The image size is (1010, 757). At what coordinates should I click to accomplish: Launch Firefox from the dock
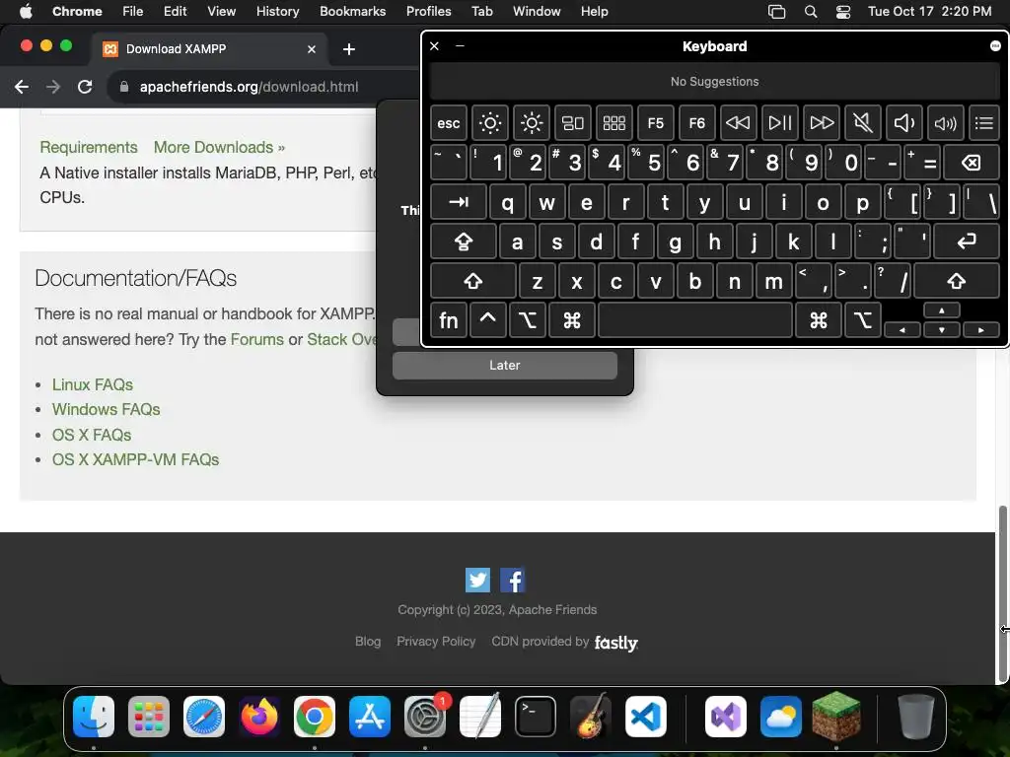point(259,717)
